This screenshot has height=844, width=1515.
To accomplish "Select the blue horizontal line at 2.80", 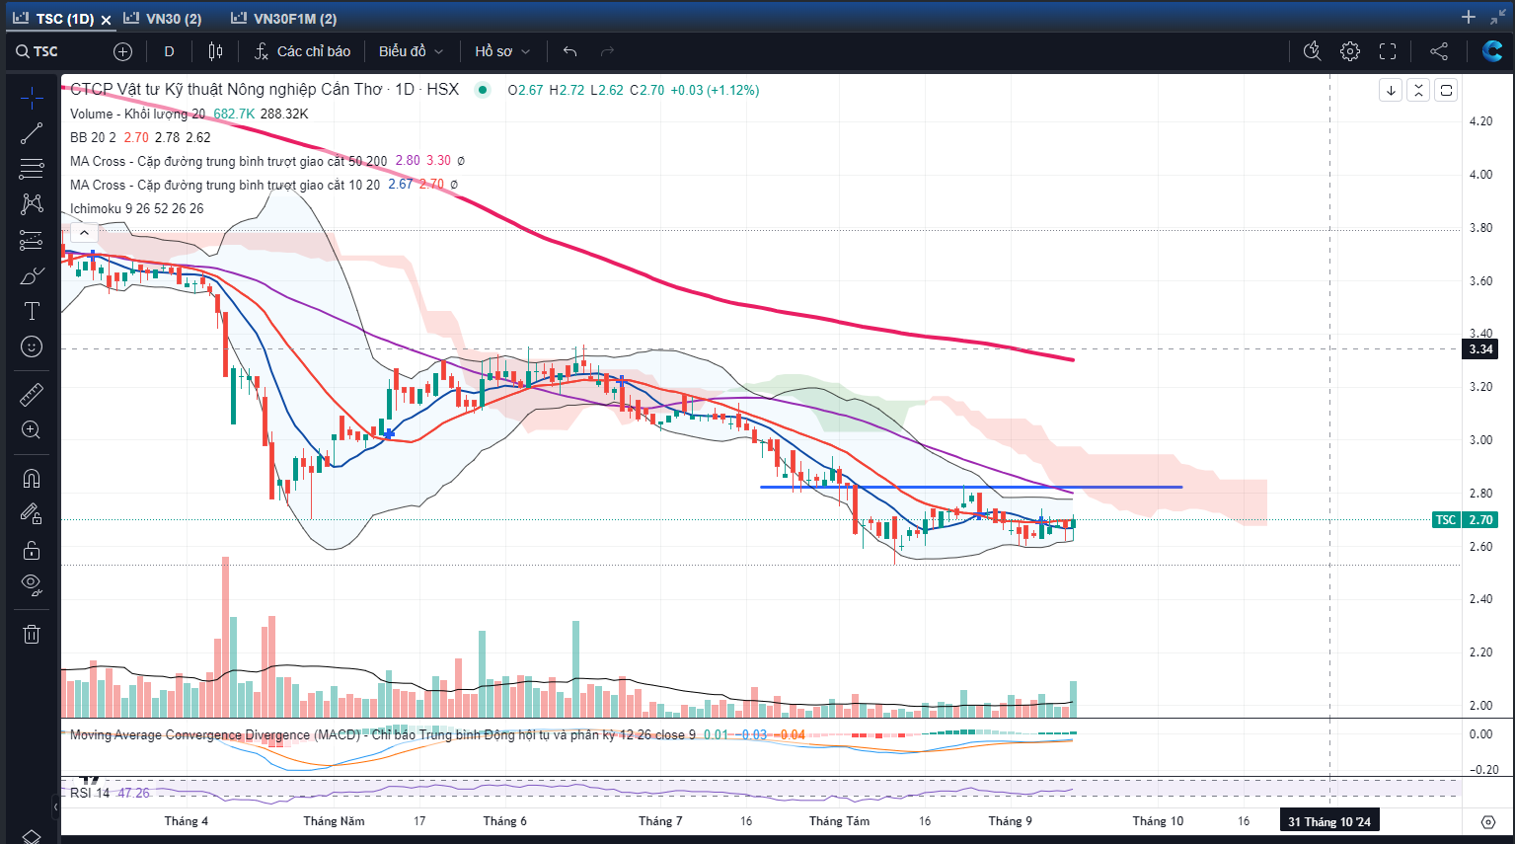I will pyautogui.click(x=971, y=487).
